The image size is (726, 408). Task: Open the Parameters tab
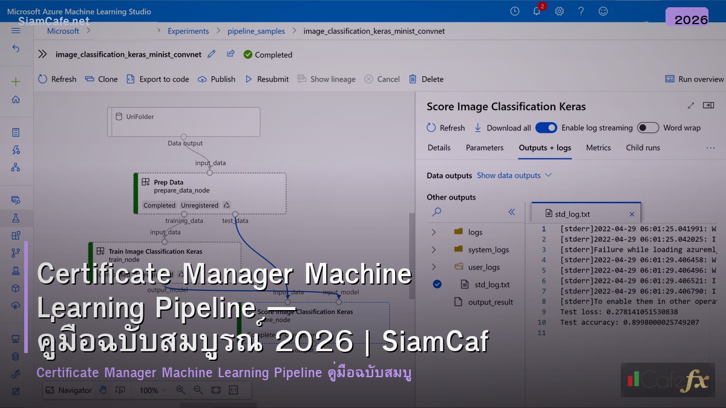pyautogui.click(x=484, y=147)
